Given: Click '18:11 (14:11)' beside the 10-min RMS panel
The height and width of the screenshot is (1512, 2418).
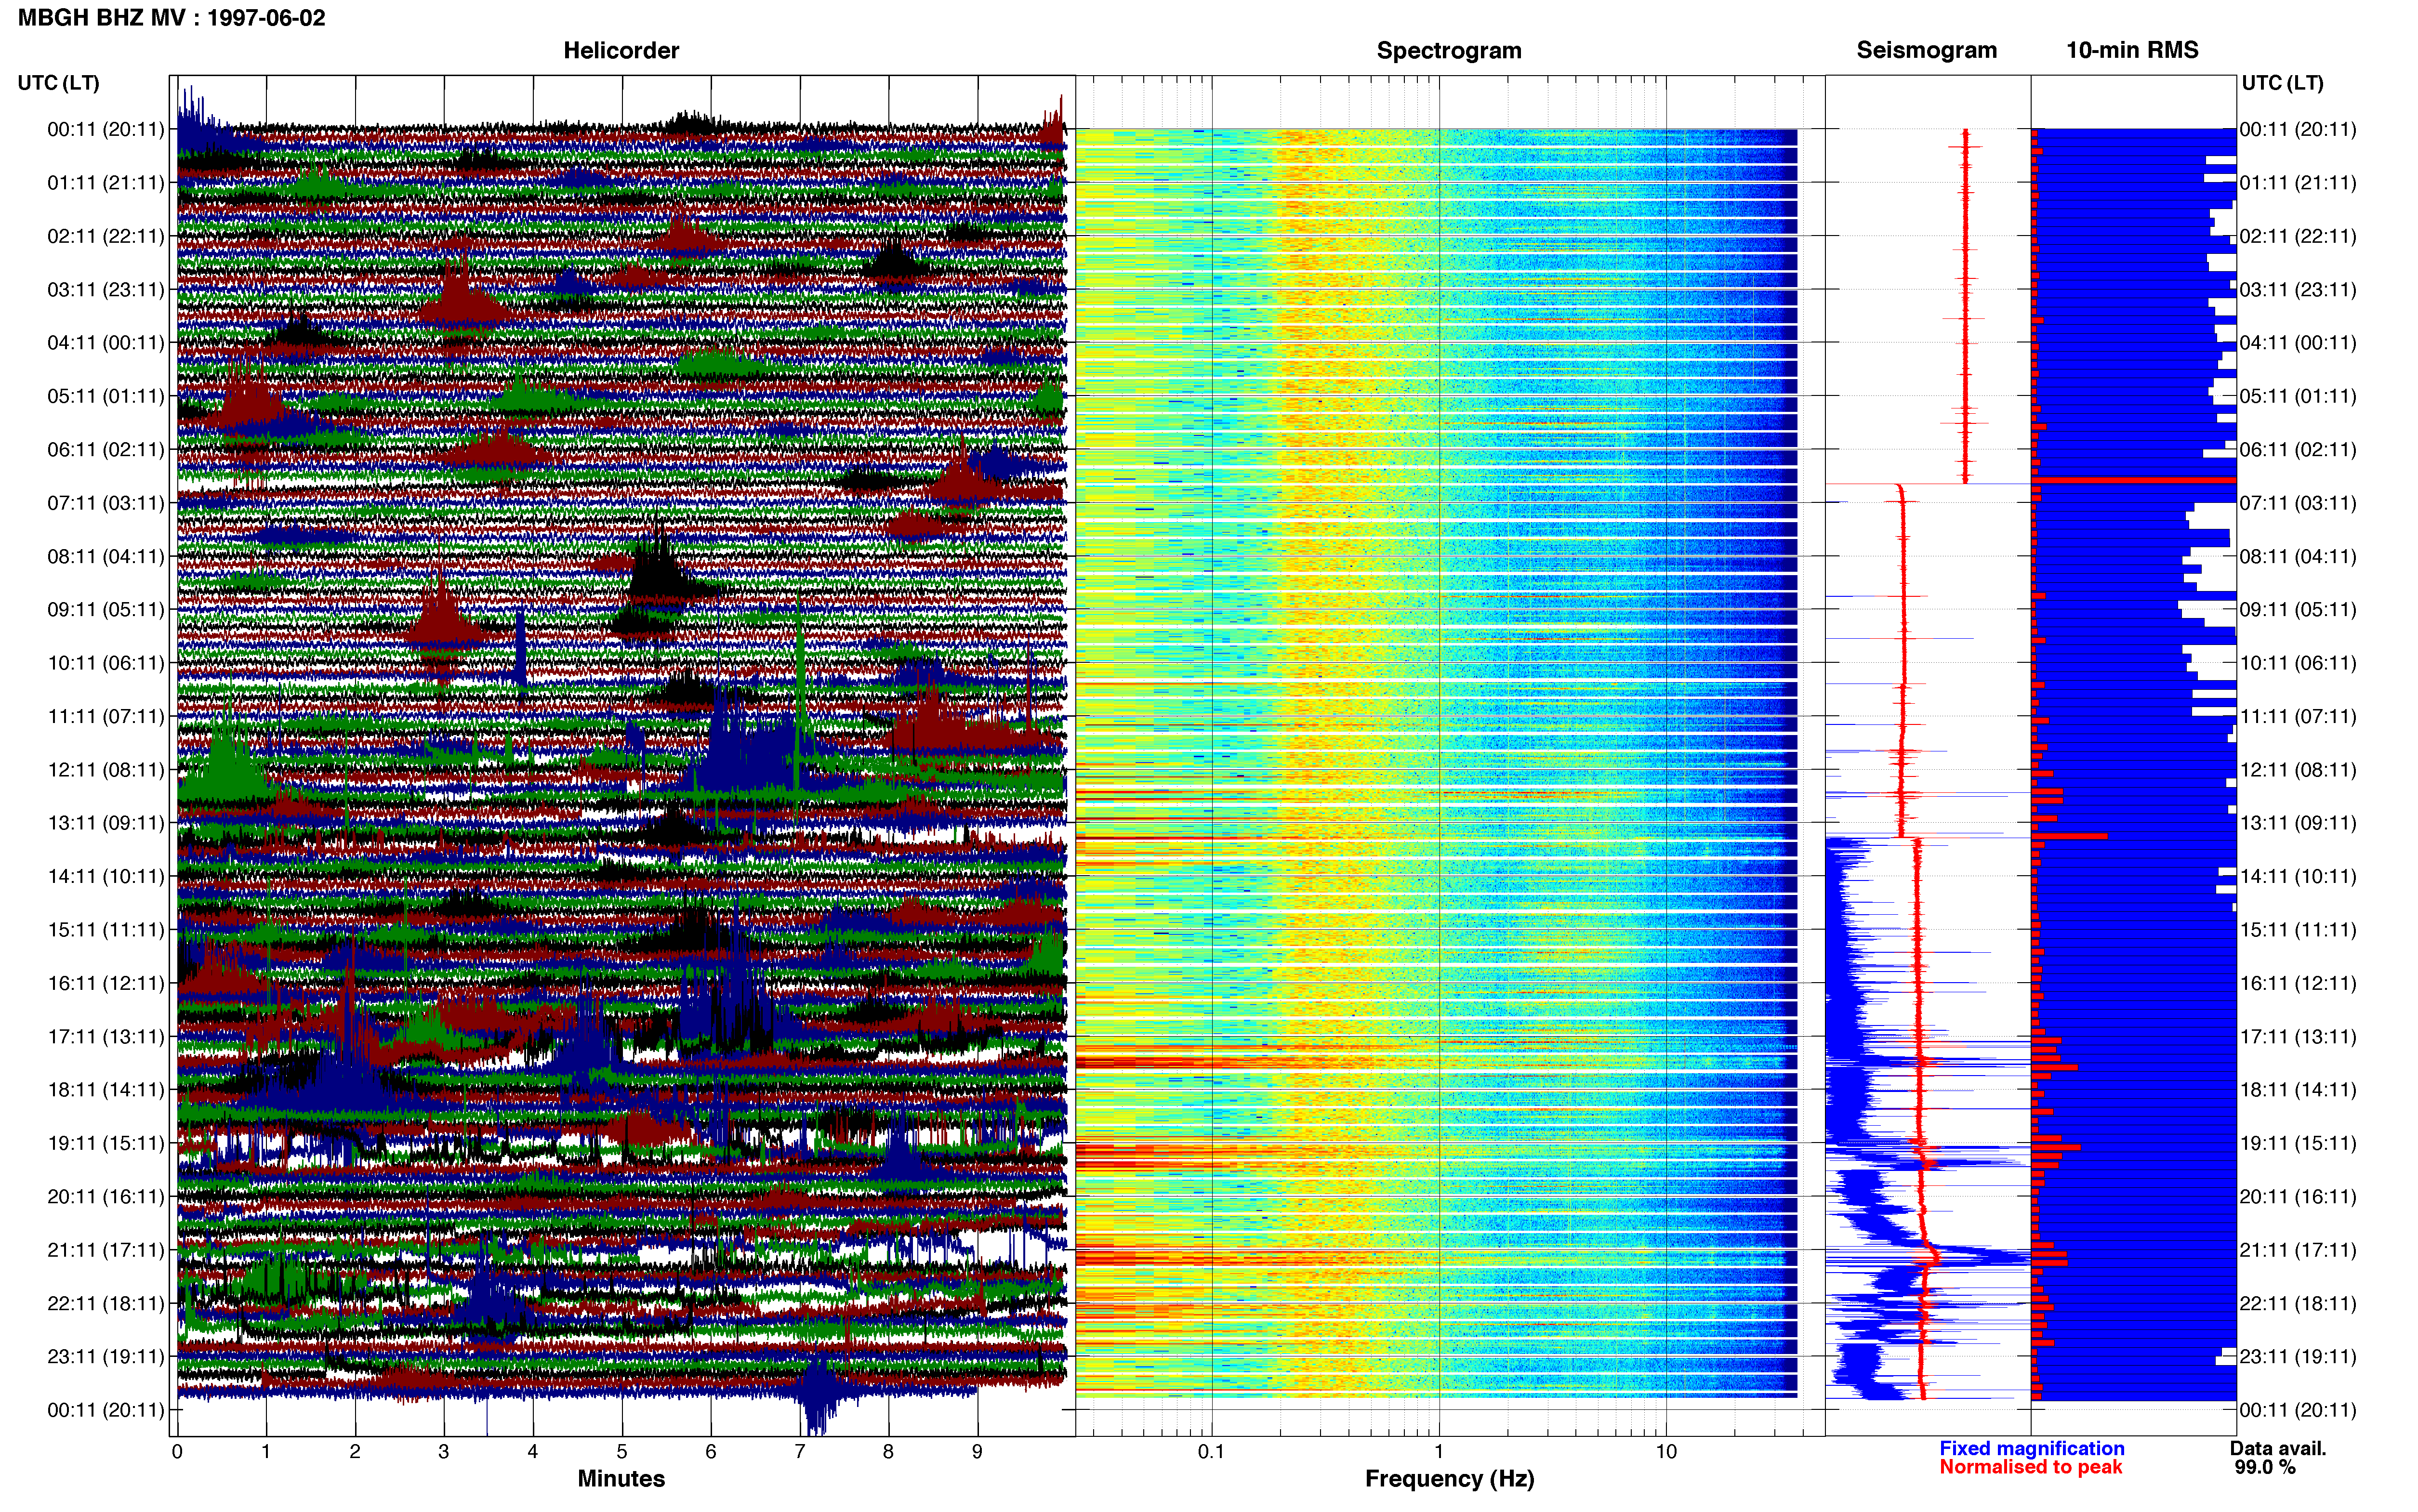Looking at the screenshot, I should tap(2298, 1090).
